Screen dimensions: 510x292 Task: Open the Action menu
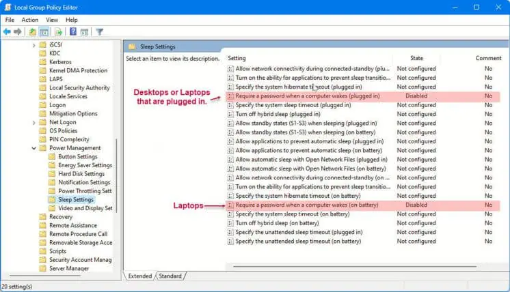[x=30, y=20]
